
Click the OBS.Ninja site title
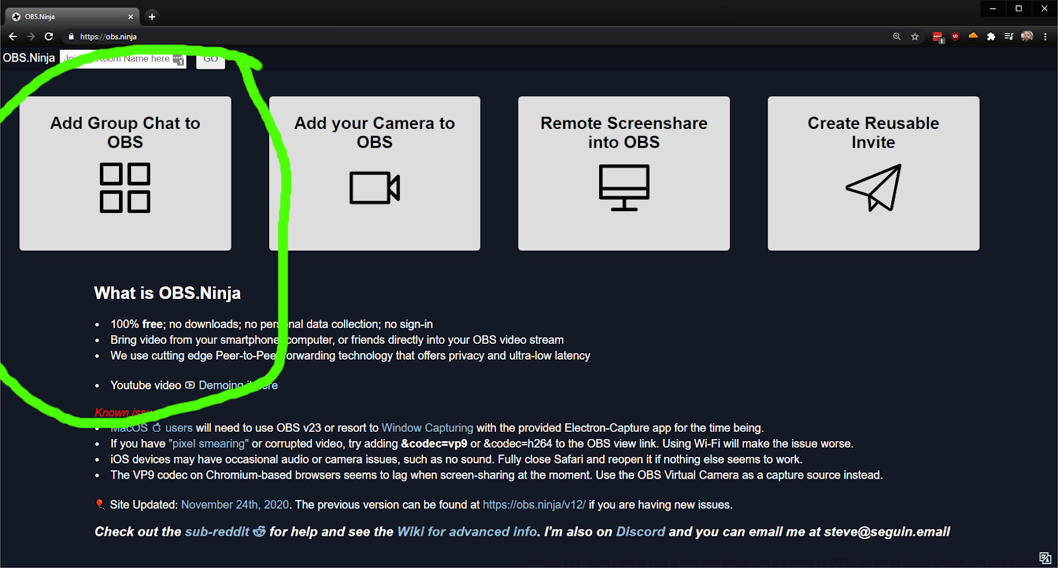click(28, 58)
